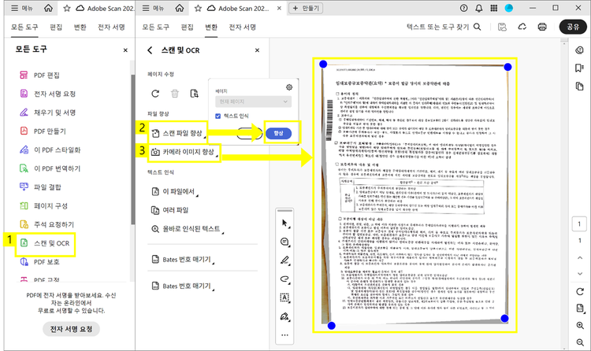
Task: Select the arrow selection tool in floating toolbar
Action: point(284,223)
